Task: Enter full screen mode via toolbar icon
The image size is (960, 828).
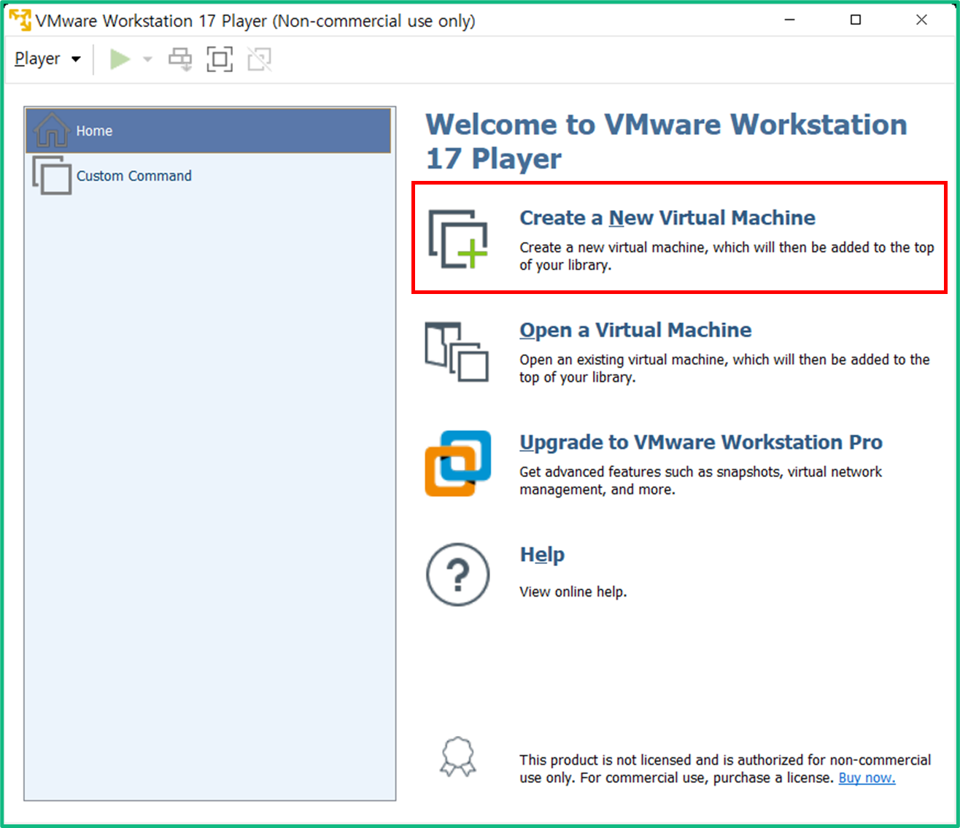Action: (x=220, y=59)
